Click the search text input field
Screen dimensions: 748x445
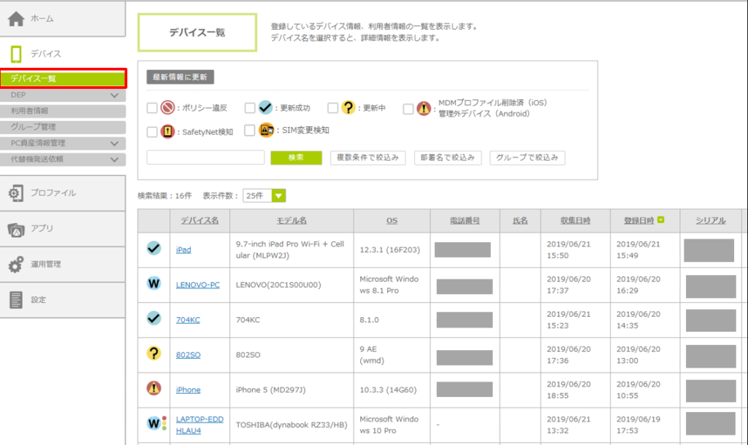(205, 158)
